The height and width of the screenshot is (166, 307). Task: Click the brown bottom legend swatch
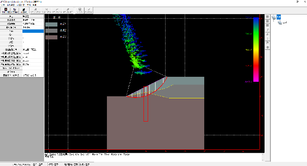coord(51,37)
